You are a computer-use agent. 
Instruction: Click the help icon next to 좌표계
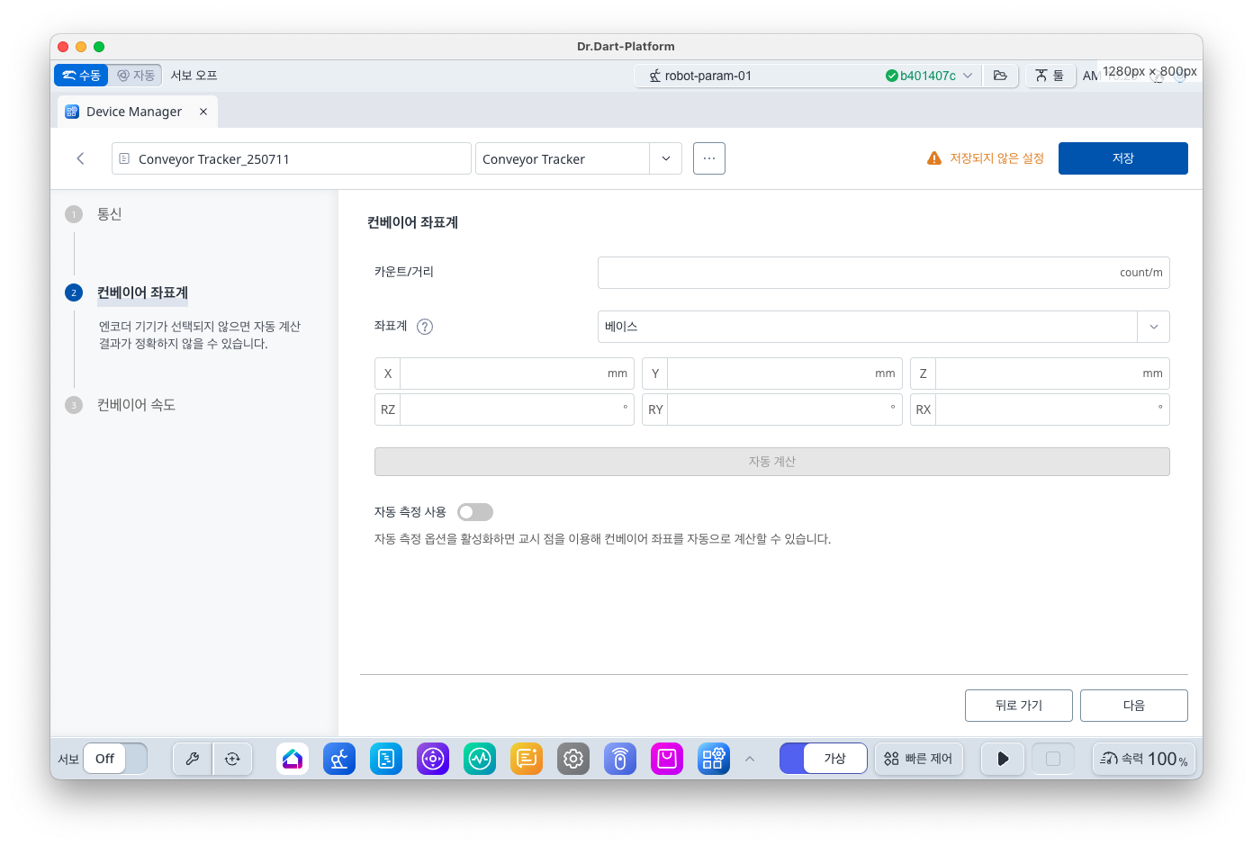click(425, 327)
